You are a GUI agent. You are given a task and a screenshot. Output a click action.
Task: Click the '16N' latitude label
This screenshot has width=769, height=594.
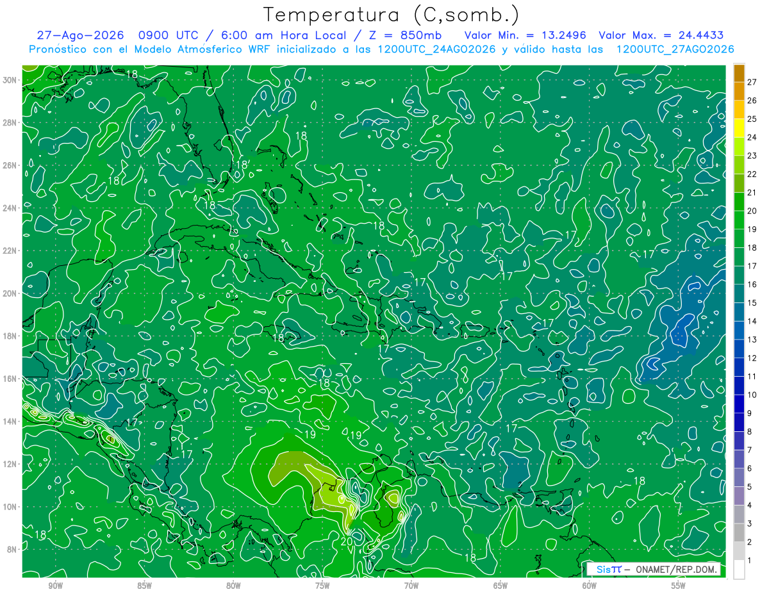coord(11,379)
